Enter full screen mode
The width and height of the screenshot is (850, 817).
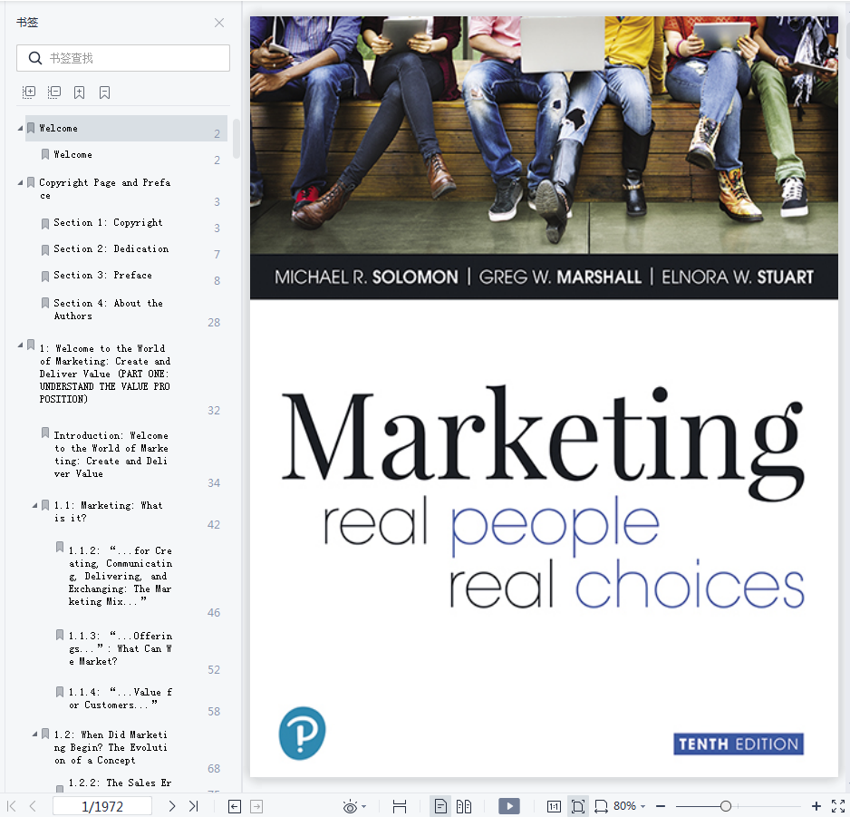838,807
